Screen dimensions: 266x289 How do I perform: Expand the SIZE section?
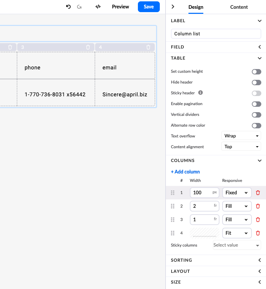(260, 282)
